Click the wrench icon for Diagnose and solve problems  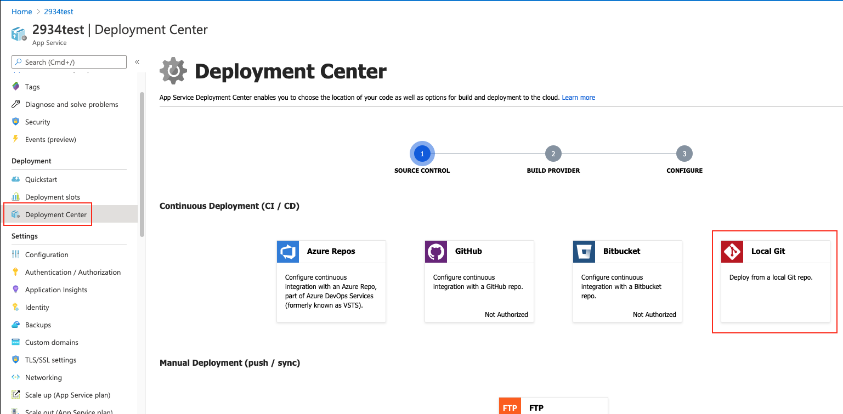[x=15, y=104]
